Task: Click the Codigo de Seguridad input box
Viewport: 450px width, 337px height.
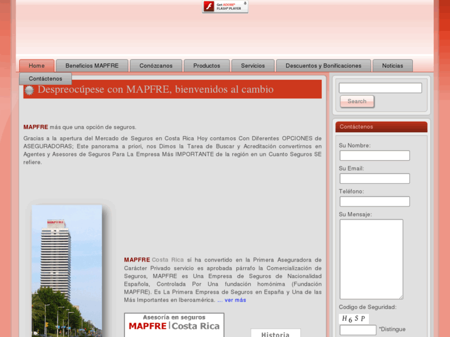Action: pyautogui.click(x=358, y=330)
